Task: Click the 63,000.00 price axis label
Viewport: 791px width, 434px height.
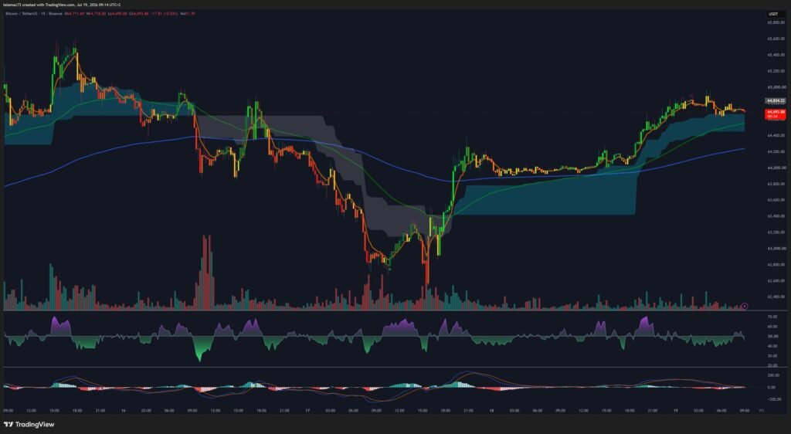Action: click(x=776, y=248)
